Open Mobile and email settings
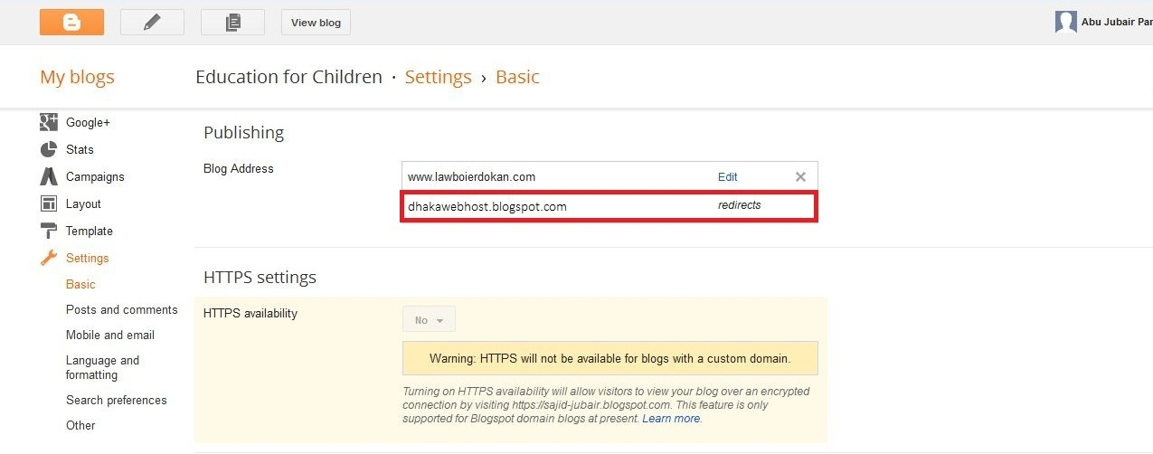The height and width of the screenshot is (454, 1153). point(110,335)
